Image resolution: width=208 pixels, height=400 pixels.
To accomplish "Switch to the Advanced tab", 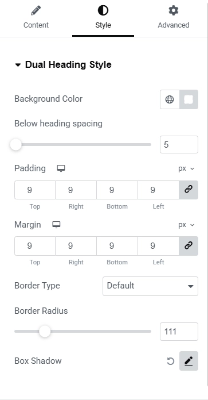I will click(x=174, y=18).
